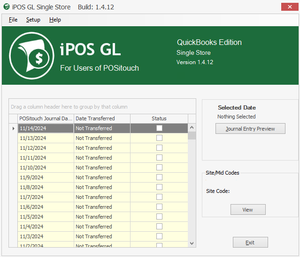Click the Nothing Selected date label
The image size is (300, 257).
237,117
